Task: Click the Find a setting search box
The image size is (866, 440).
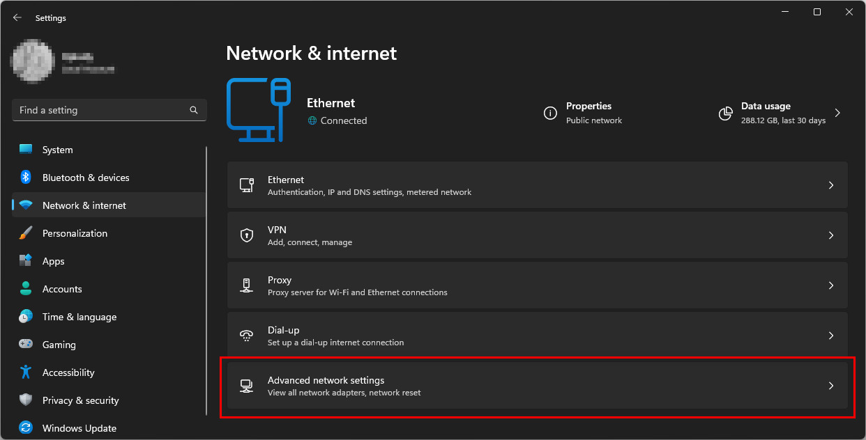Action: [x=101, y=110]
